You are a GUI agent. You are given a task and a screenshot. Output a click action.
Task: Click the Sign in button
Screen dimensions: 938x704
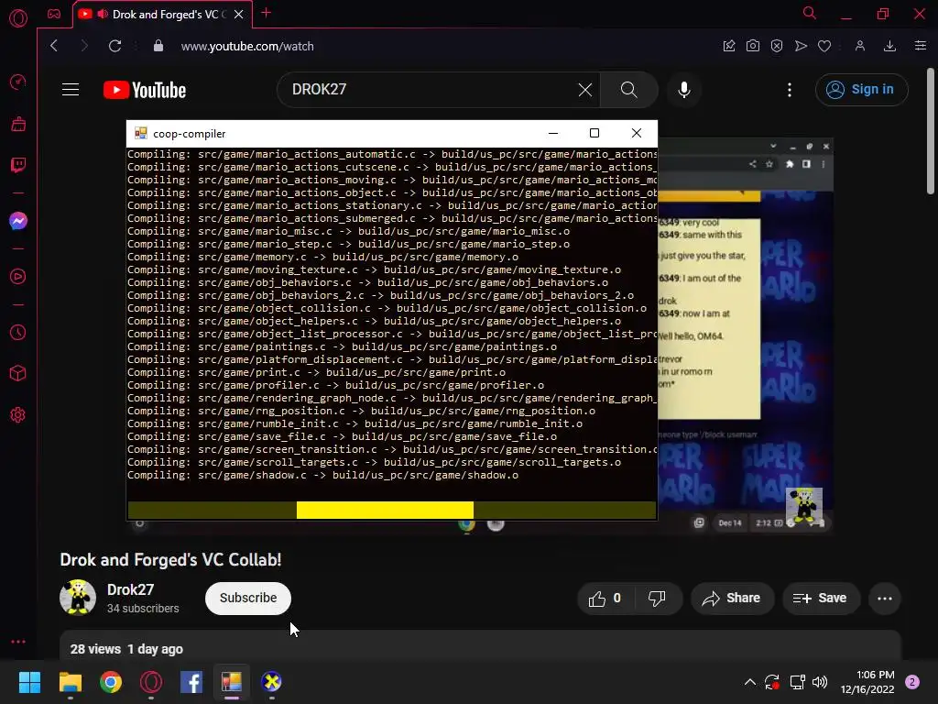tap(861, 90)
